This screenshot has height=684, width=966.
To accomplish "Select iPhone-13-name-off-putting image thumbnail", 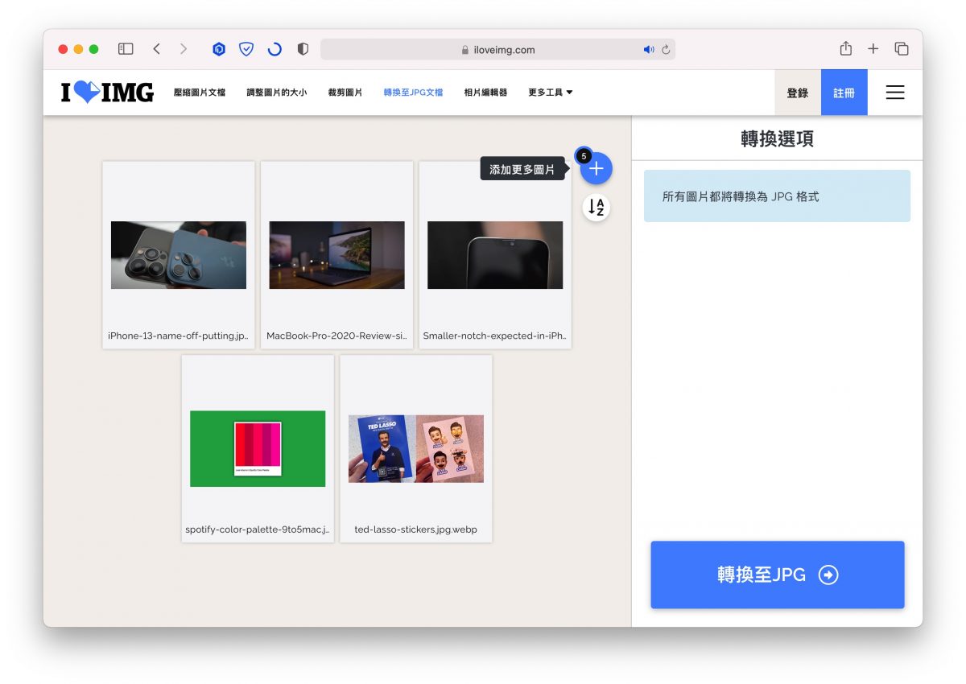I will coord(179,255).
